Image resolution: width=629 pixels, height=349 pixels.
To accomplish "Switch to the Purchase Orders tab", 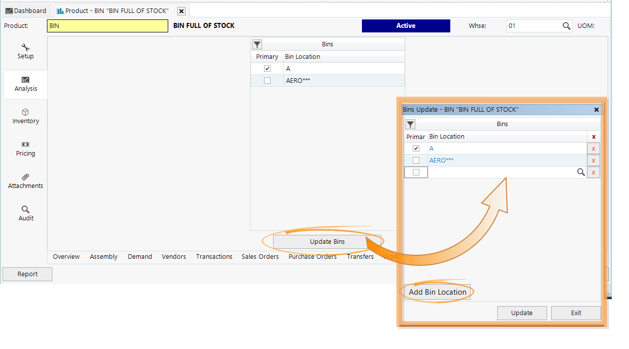I will [313, 256].
